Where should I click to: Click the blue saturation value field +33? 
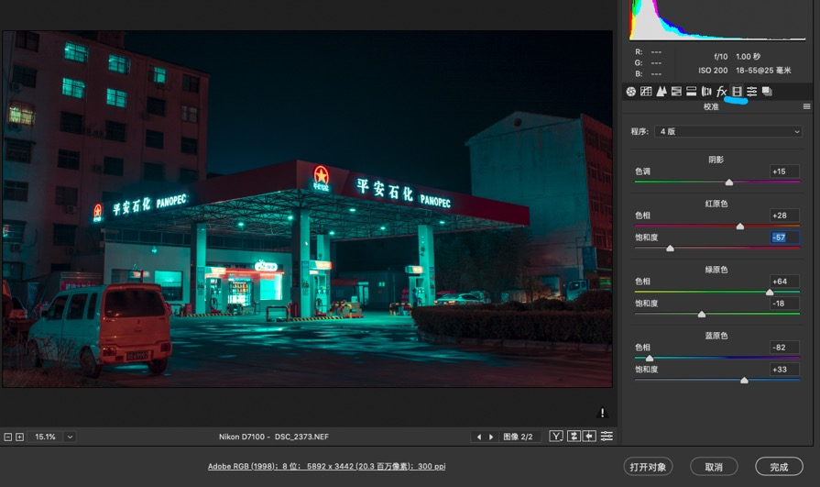[x=784, y=370]
